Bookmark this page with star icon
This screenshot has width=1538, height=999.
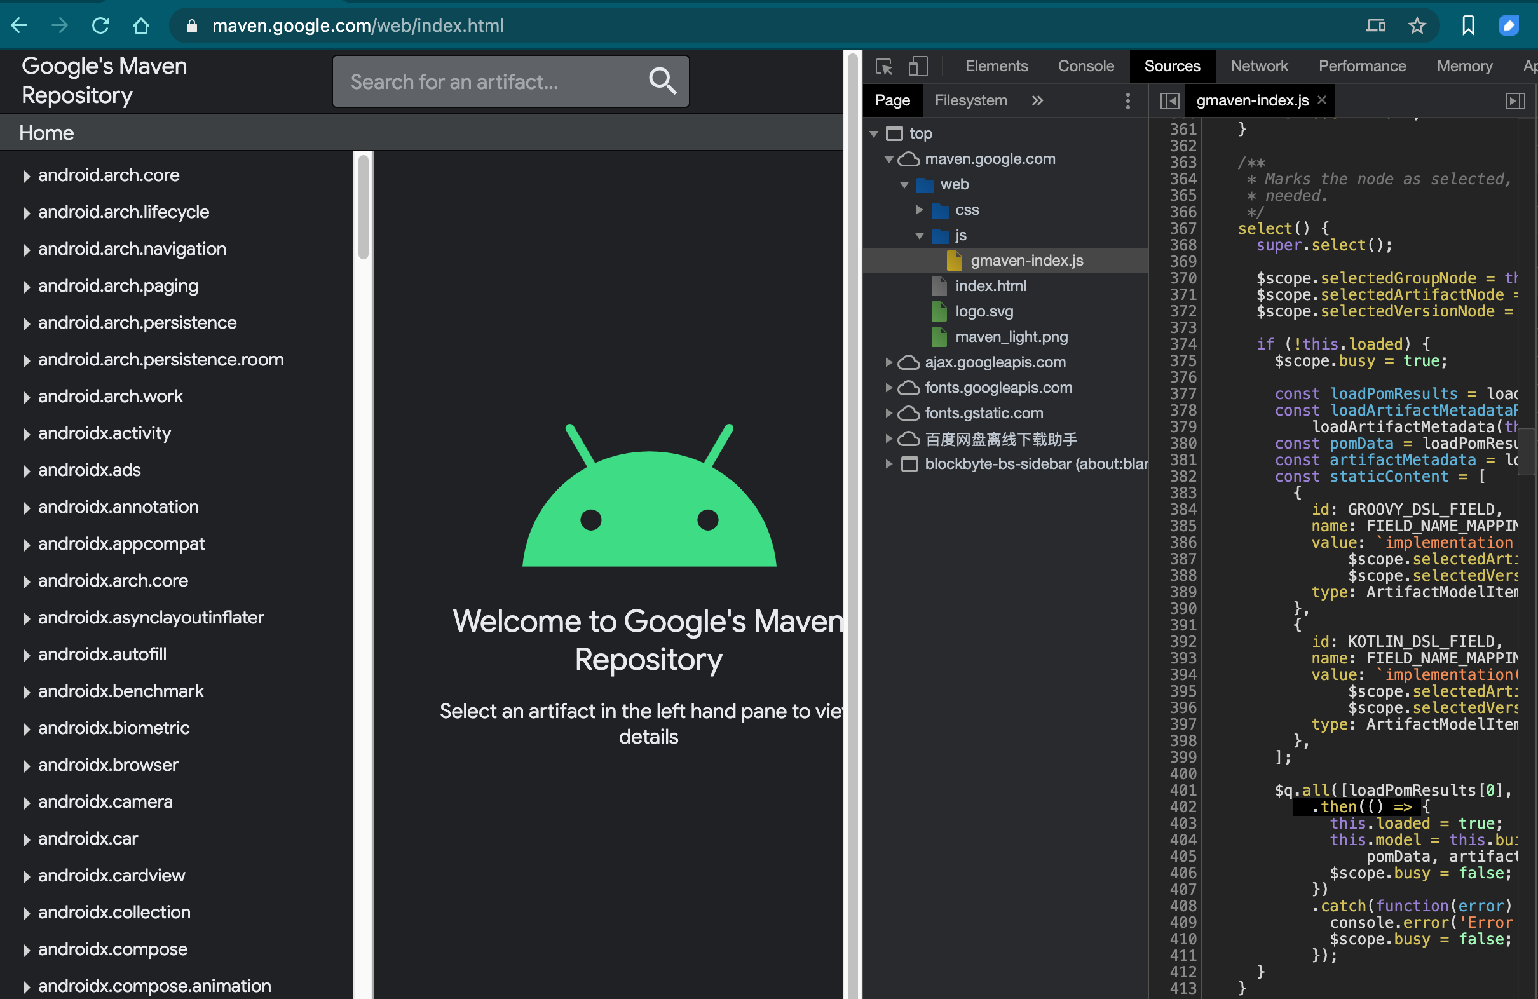click(1417, 26)
